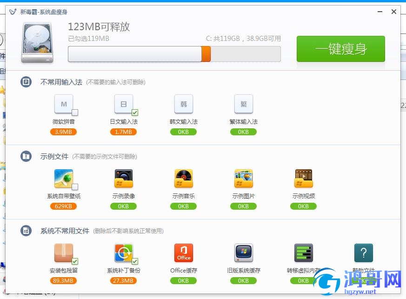Image resolution: width=406 pixels, height=299 pixels.
Task: Click the 转移虚拟内存 memory icon
Action: [304, 252]
